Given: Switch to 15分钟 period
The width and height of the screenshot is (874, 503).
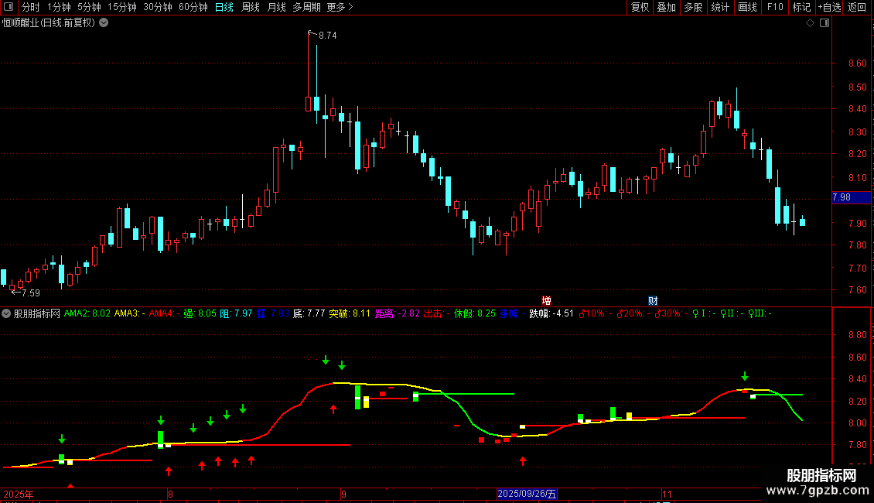Looking at the screenshot, I should click(122, 7).
